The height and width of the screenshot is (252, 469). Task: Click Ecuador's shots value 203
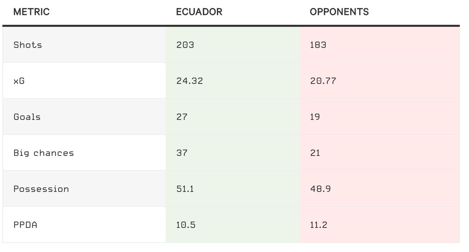tap(185, 45)
